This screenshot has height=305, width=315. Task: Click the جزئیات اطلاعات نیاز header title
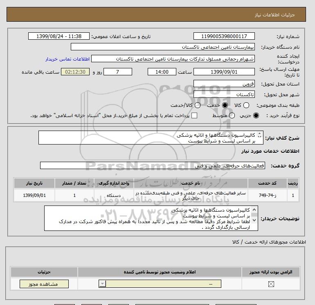tap(274, 15)
